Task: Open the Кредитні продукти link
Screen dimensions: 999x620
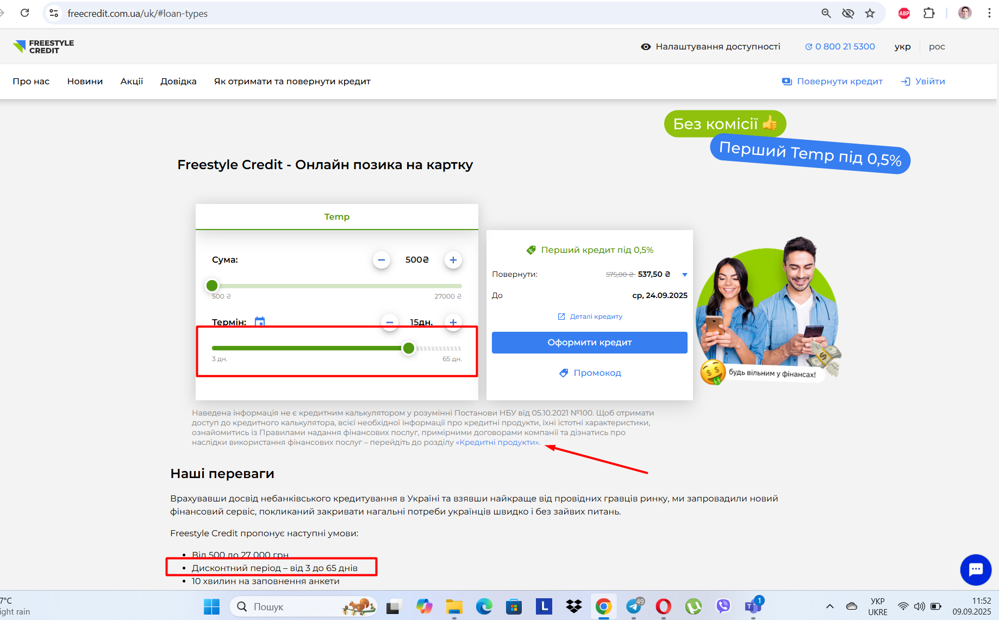Action: [498, 442]
